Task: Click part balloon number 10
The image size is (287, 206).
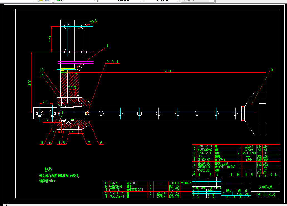Action: click(x=49, y=143)
